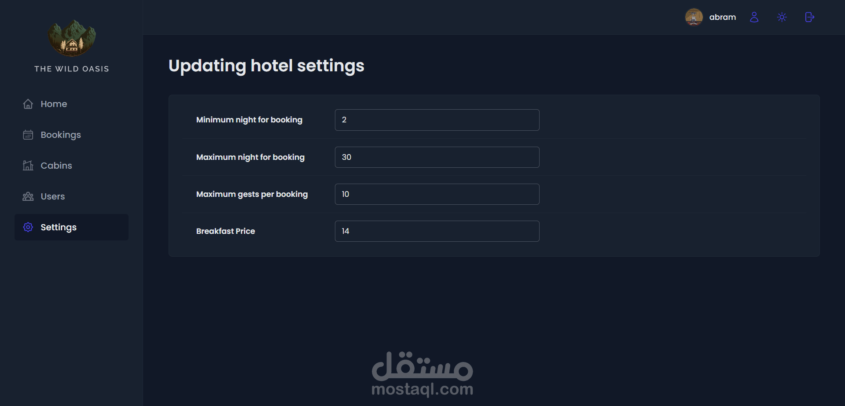This screenshot has height=406, width=845.
Task: Click the Maximum night for booking input
Action: coord(437,157)
